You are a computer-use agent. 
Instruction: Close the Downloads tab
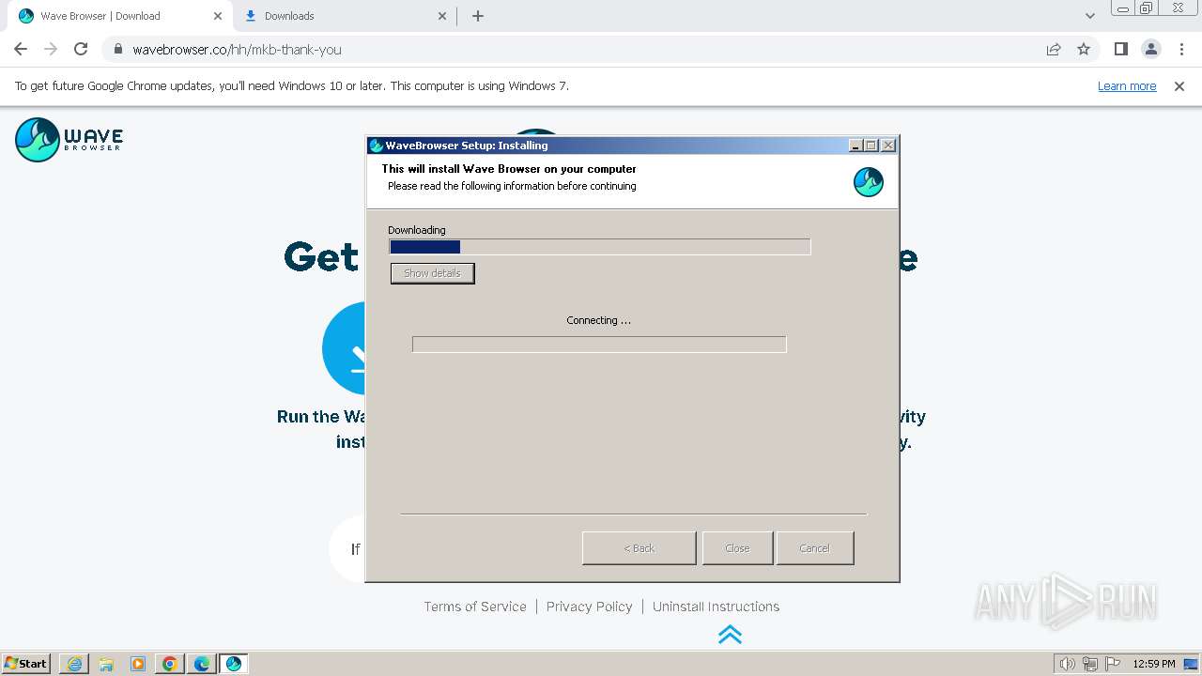442,16
